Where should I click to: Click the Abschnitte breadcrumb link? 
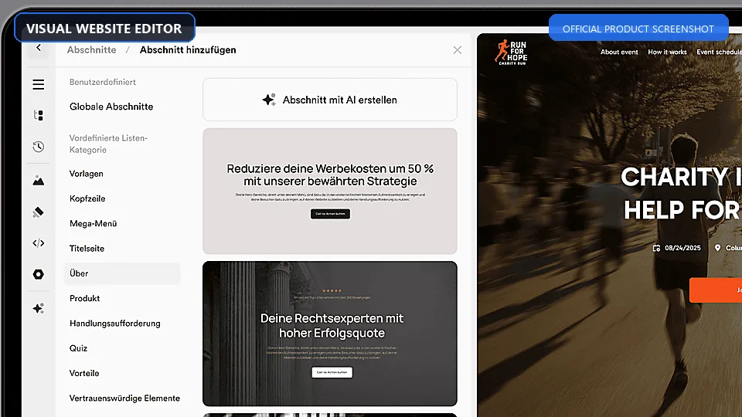tap(91, 50)
